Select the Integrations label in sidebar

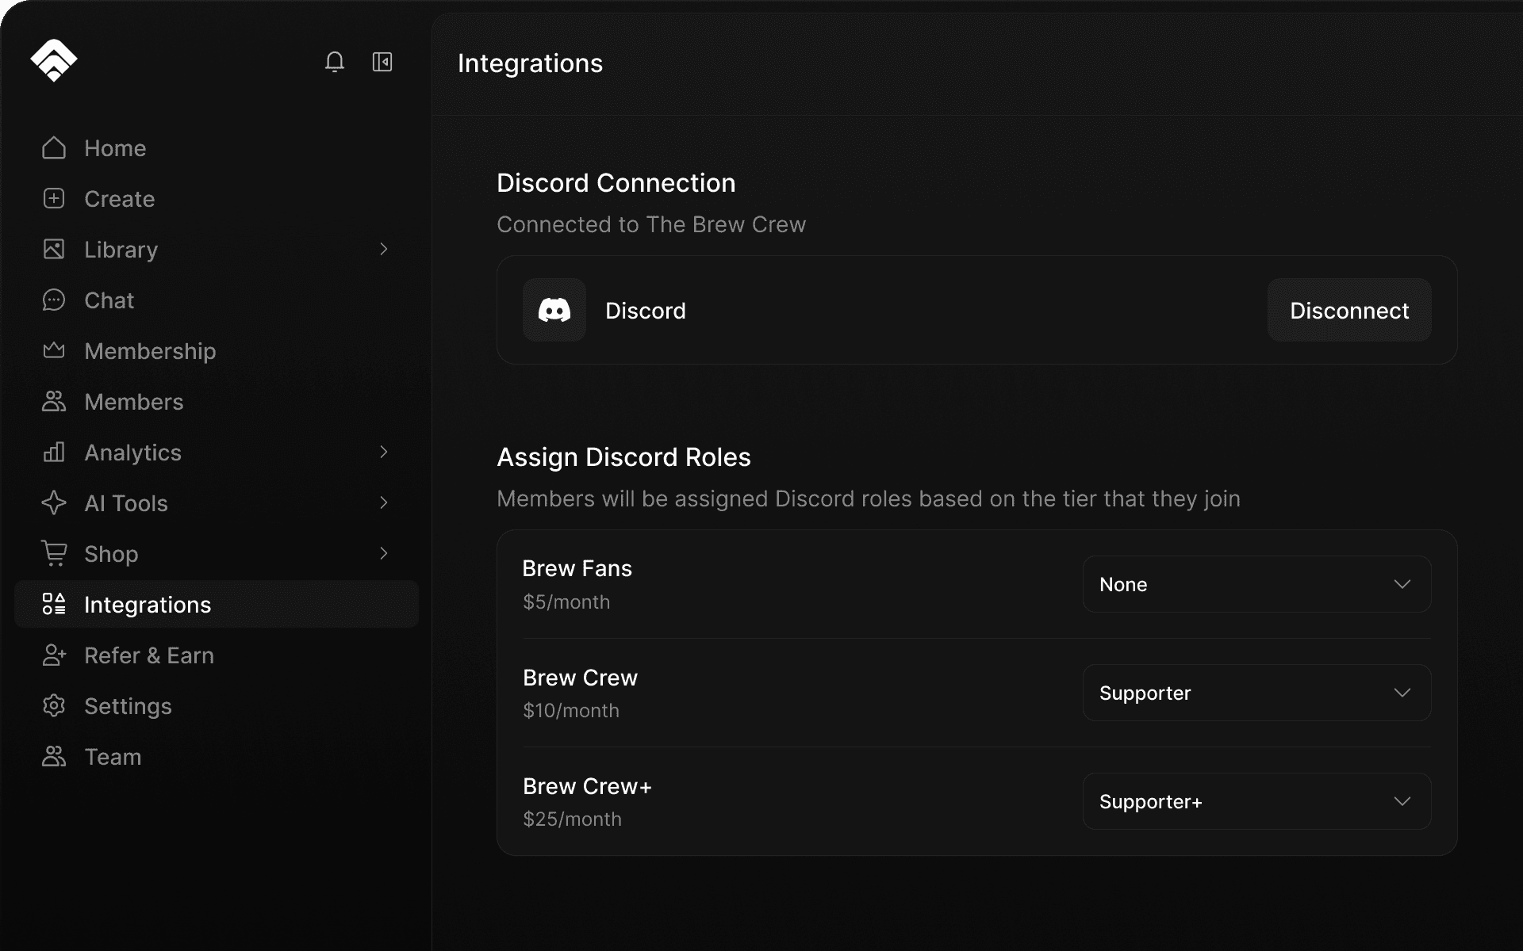[148, 605]
